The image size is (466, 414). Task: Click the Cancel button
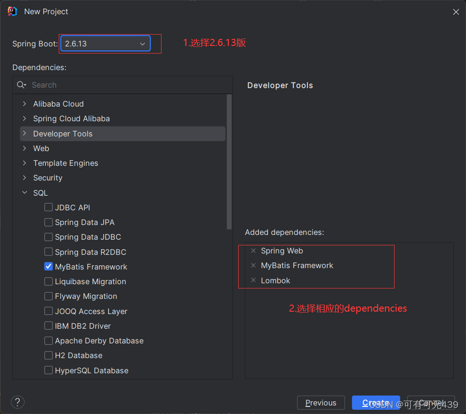pos(430,403)
